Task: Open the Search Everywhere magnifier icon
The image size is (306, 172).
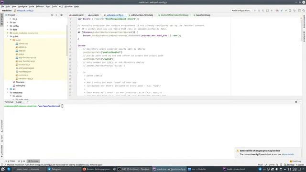Action: pos(304,11)
